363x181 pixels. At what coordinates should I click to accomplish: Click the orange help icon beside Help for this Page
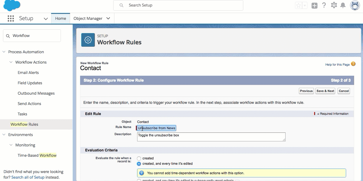point(353,64)
